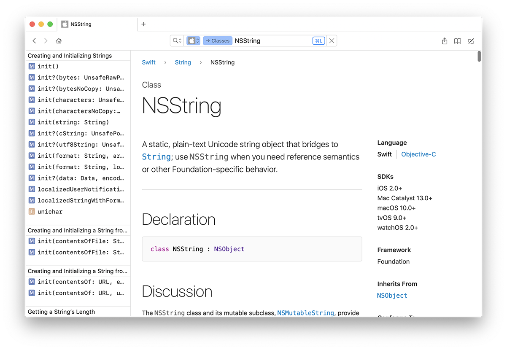Click the T type icon beside unichar

32,212
